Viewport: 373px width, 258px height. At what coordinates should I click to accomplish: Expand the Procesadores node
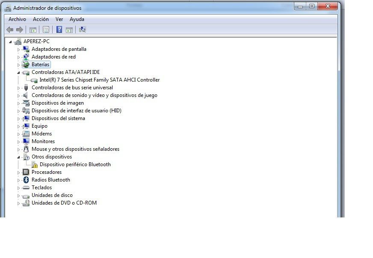pyautogui.click(x=18, y=173)
